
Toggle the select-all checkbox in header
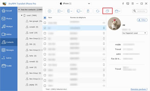(45, 18)
